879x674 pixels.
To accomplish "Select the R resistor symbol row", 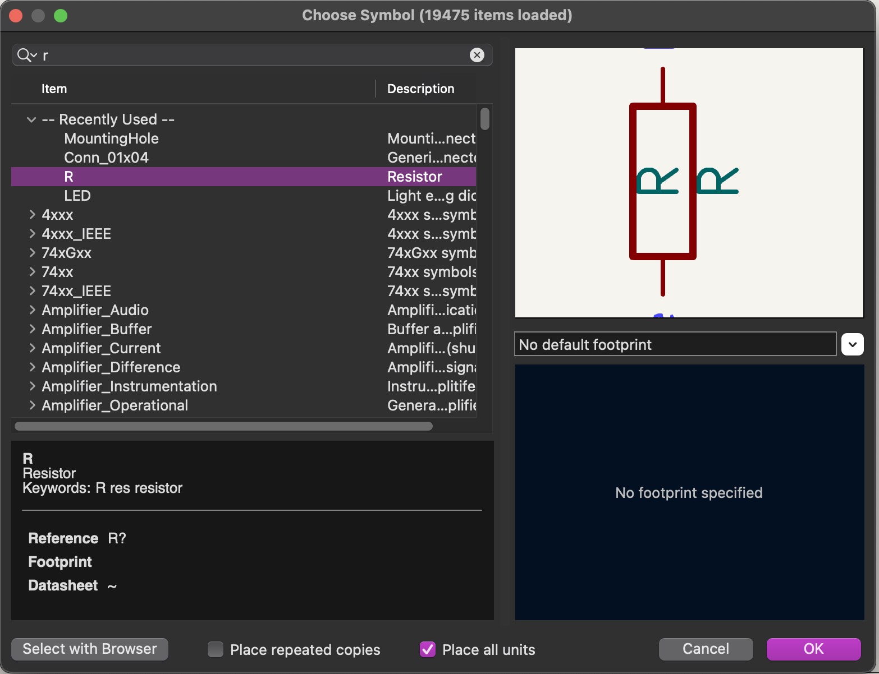I will [x=244, y=177].
